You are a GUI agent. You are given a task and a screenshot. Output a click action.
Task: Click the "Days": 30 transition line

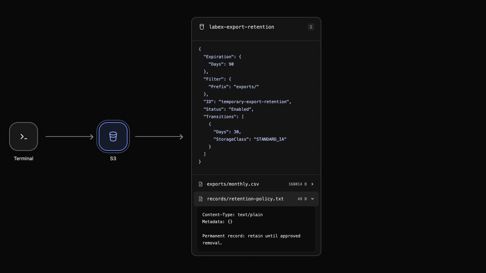(x=227, y=132)
